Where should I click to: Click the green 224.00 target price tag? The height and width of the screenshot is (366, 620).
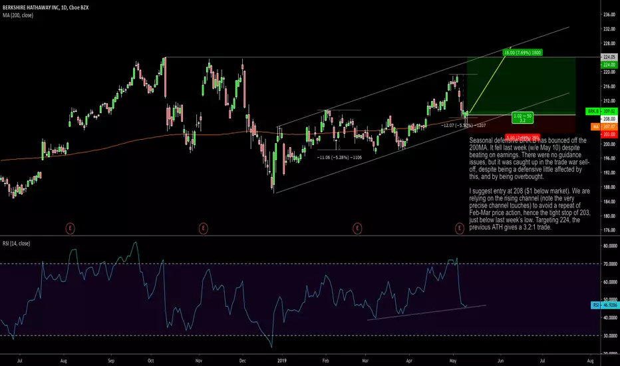click(x=609, y=65)
